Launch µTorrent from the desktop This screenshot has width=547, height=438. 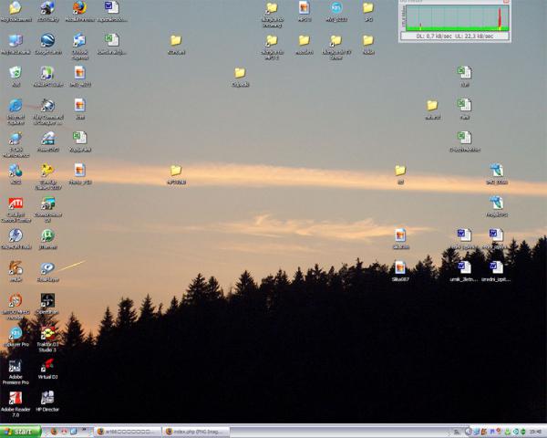coord(47,236)
